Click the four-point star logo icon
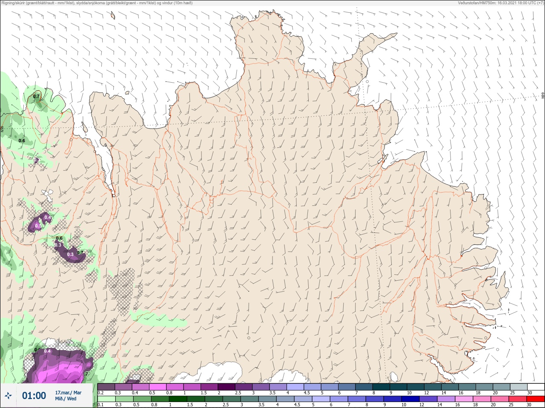Viewport: 545px width, 408px height. 8,396
